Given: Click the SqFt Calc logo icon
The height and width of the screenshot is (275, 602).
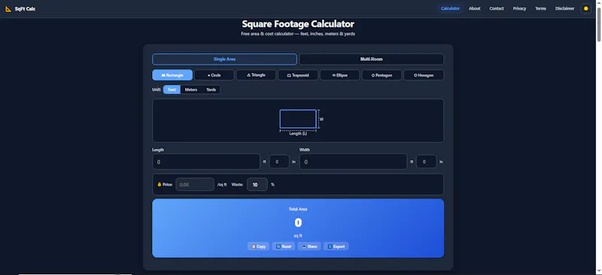Looking at the screenshot, I should pos(8,9).
